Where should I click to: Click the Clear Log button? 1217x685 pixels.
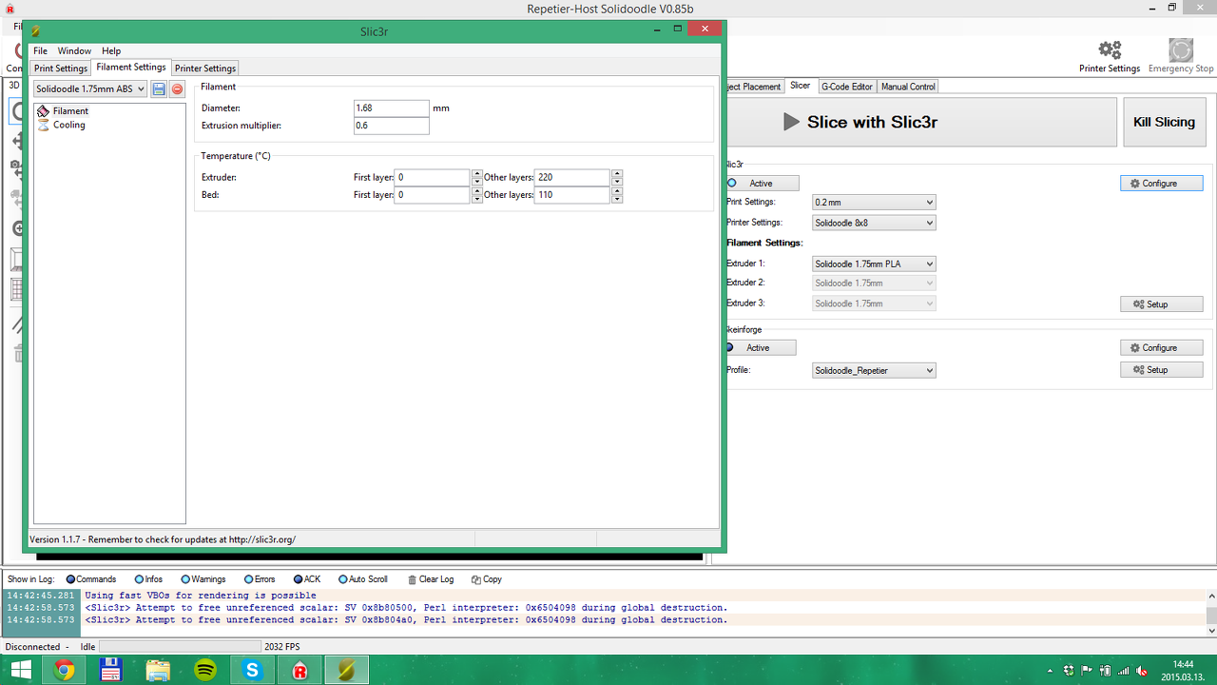tap(431, 579)
